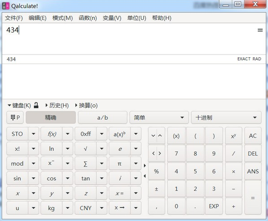Insert the variable z
The height and width of the screenshot is (221, 268).
click(86, 193)
